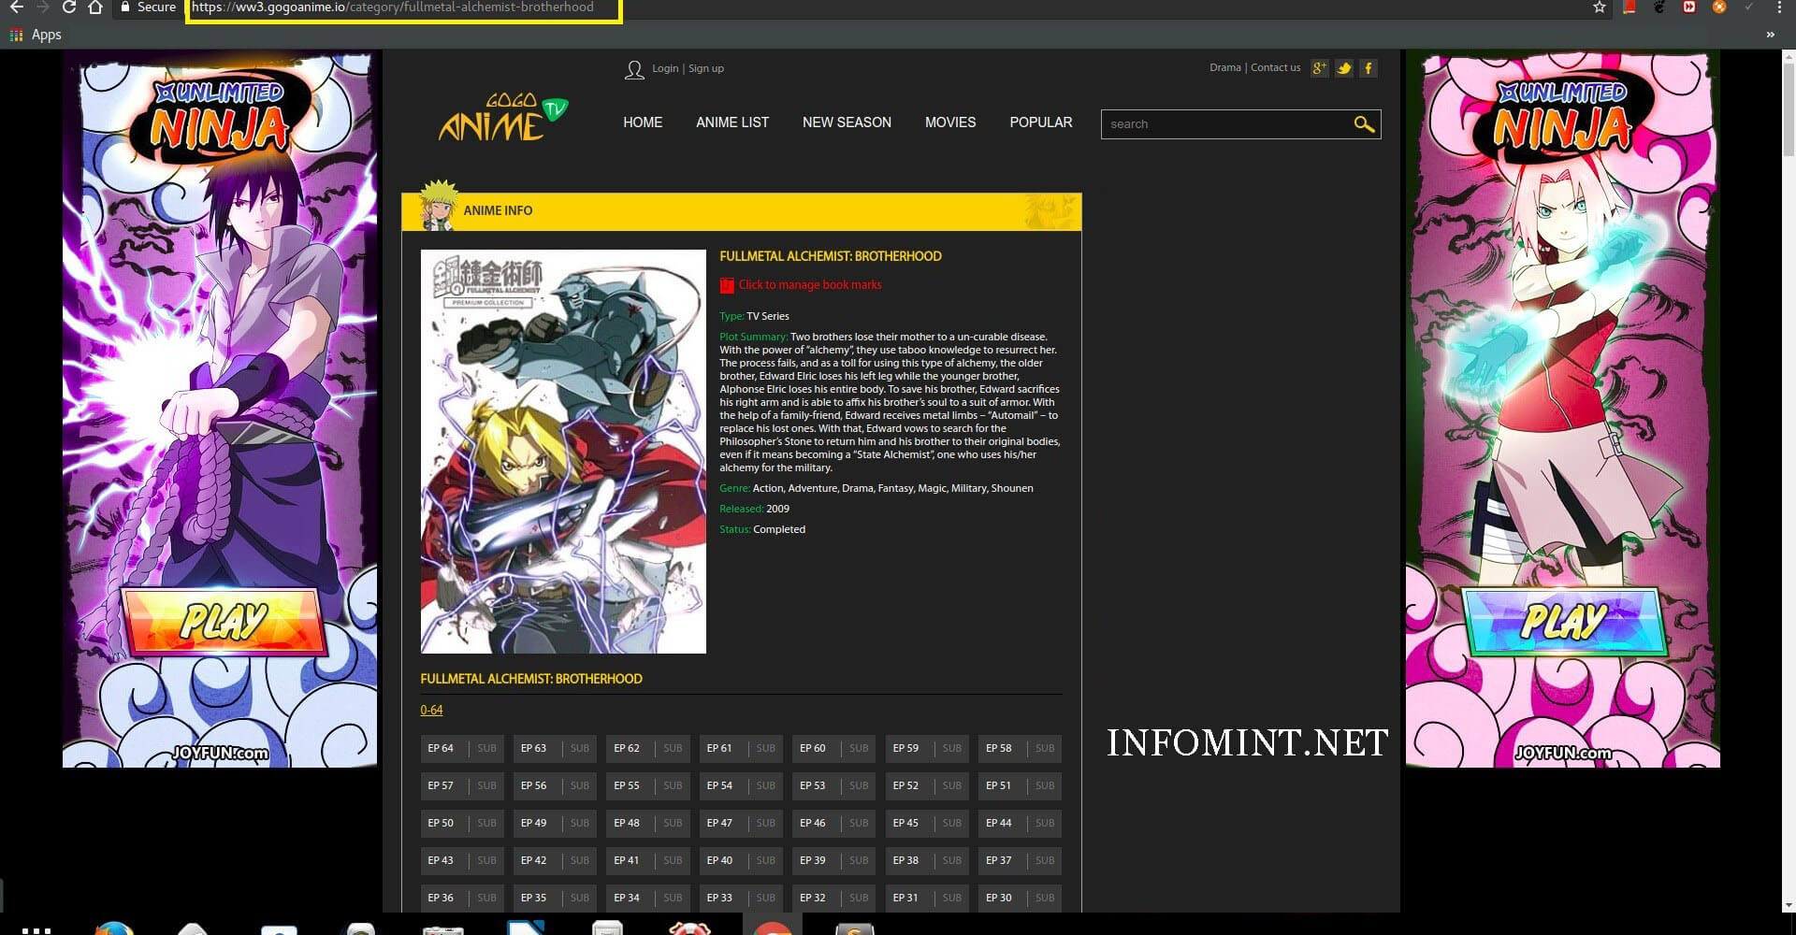Open the Contact us link
1796x935 pixels.
1276,67
